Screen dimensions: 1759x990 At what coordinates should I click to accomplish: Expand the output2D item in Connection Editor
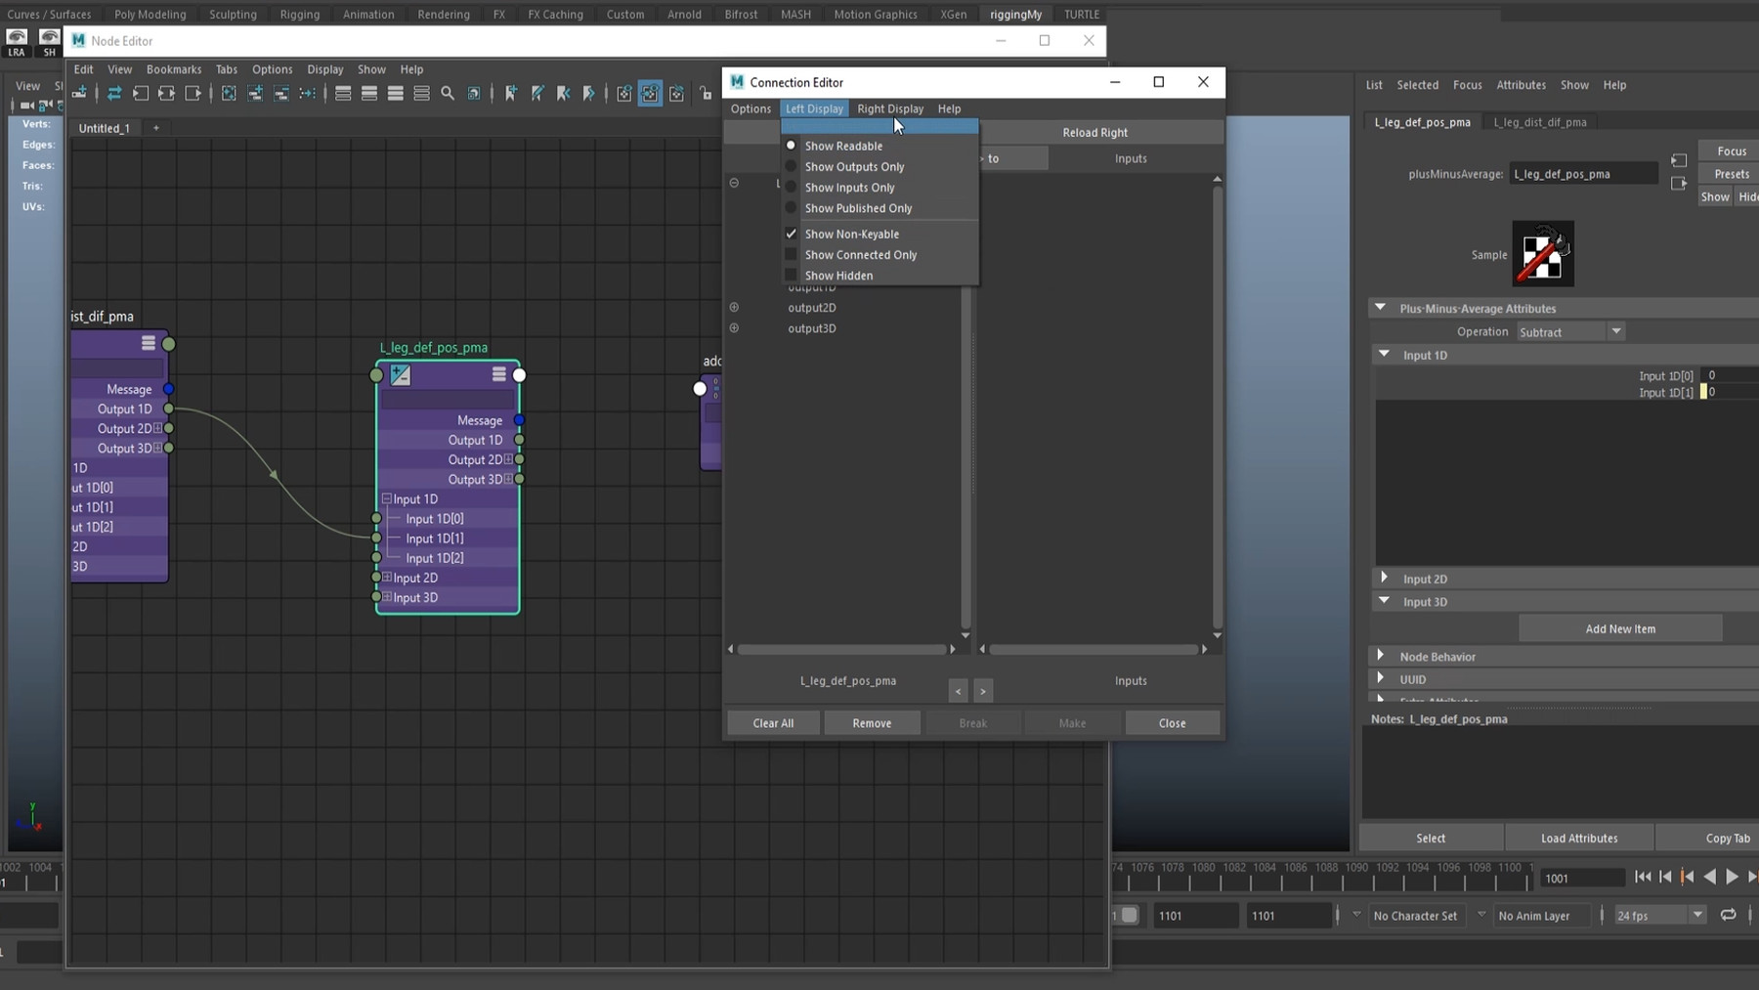coord(734,307)
